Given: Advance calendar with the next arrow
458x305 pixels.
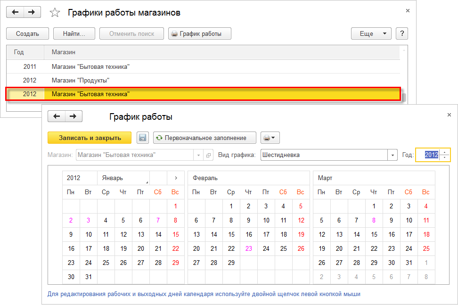Looking at the screenshot, I should click(176, 178).
